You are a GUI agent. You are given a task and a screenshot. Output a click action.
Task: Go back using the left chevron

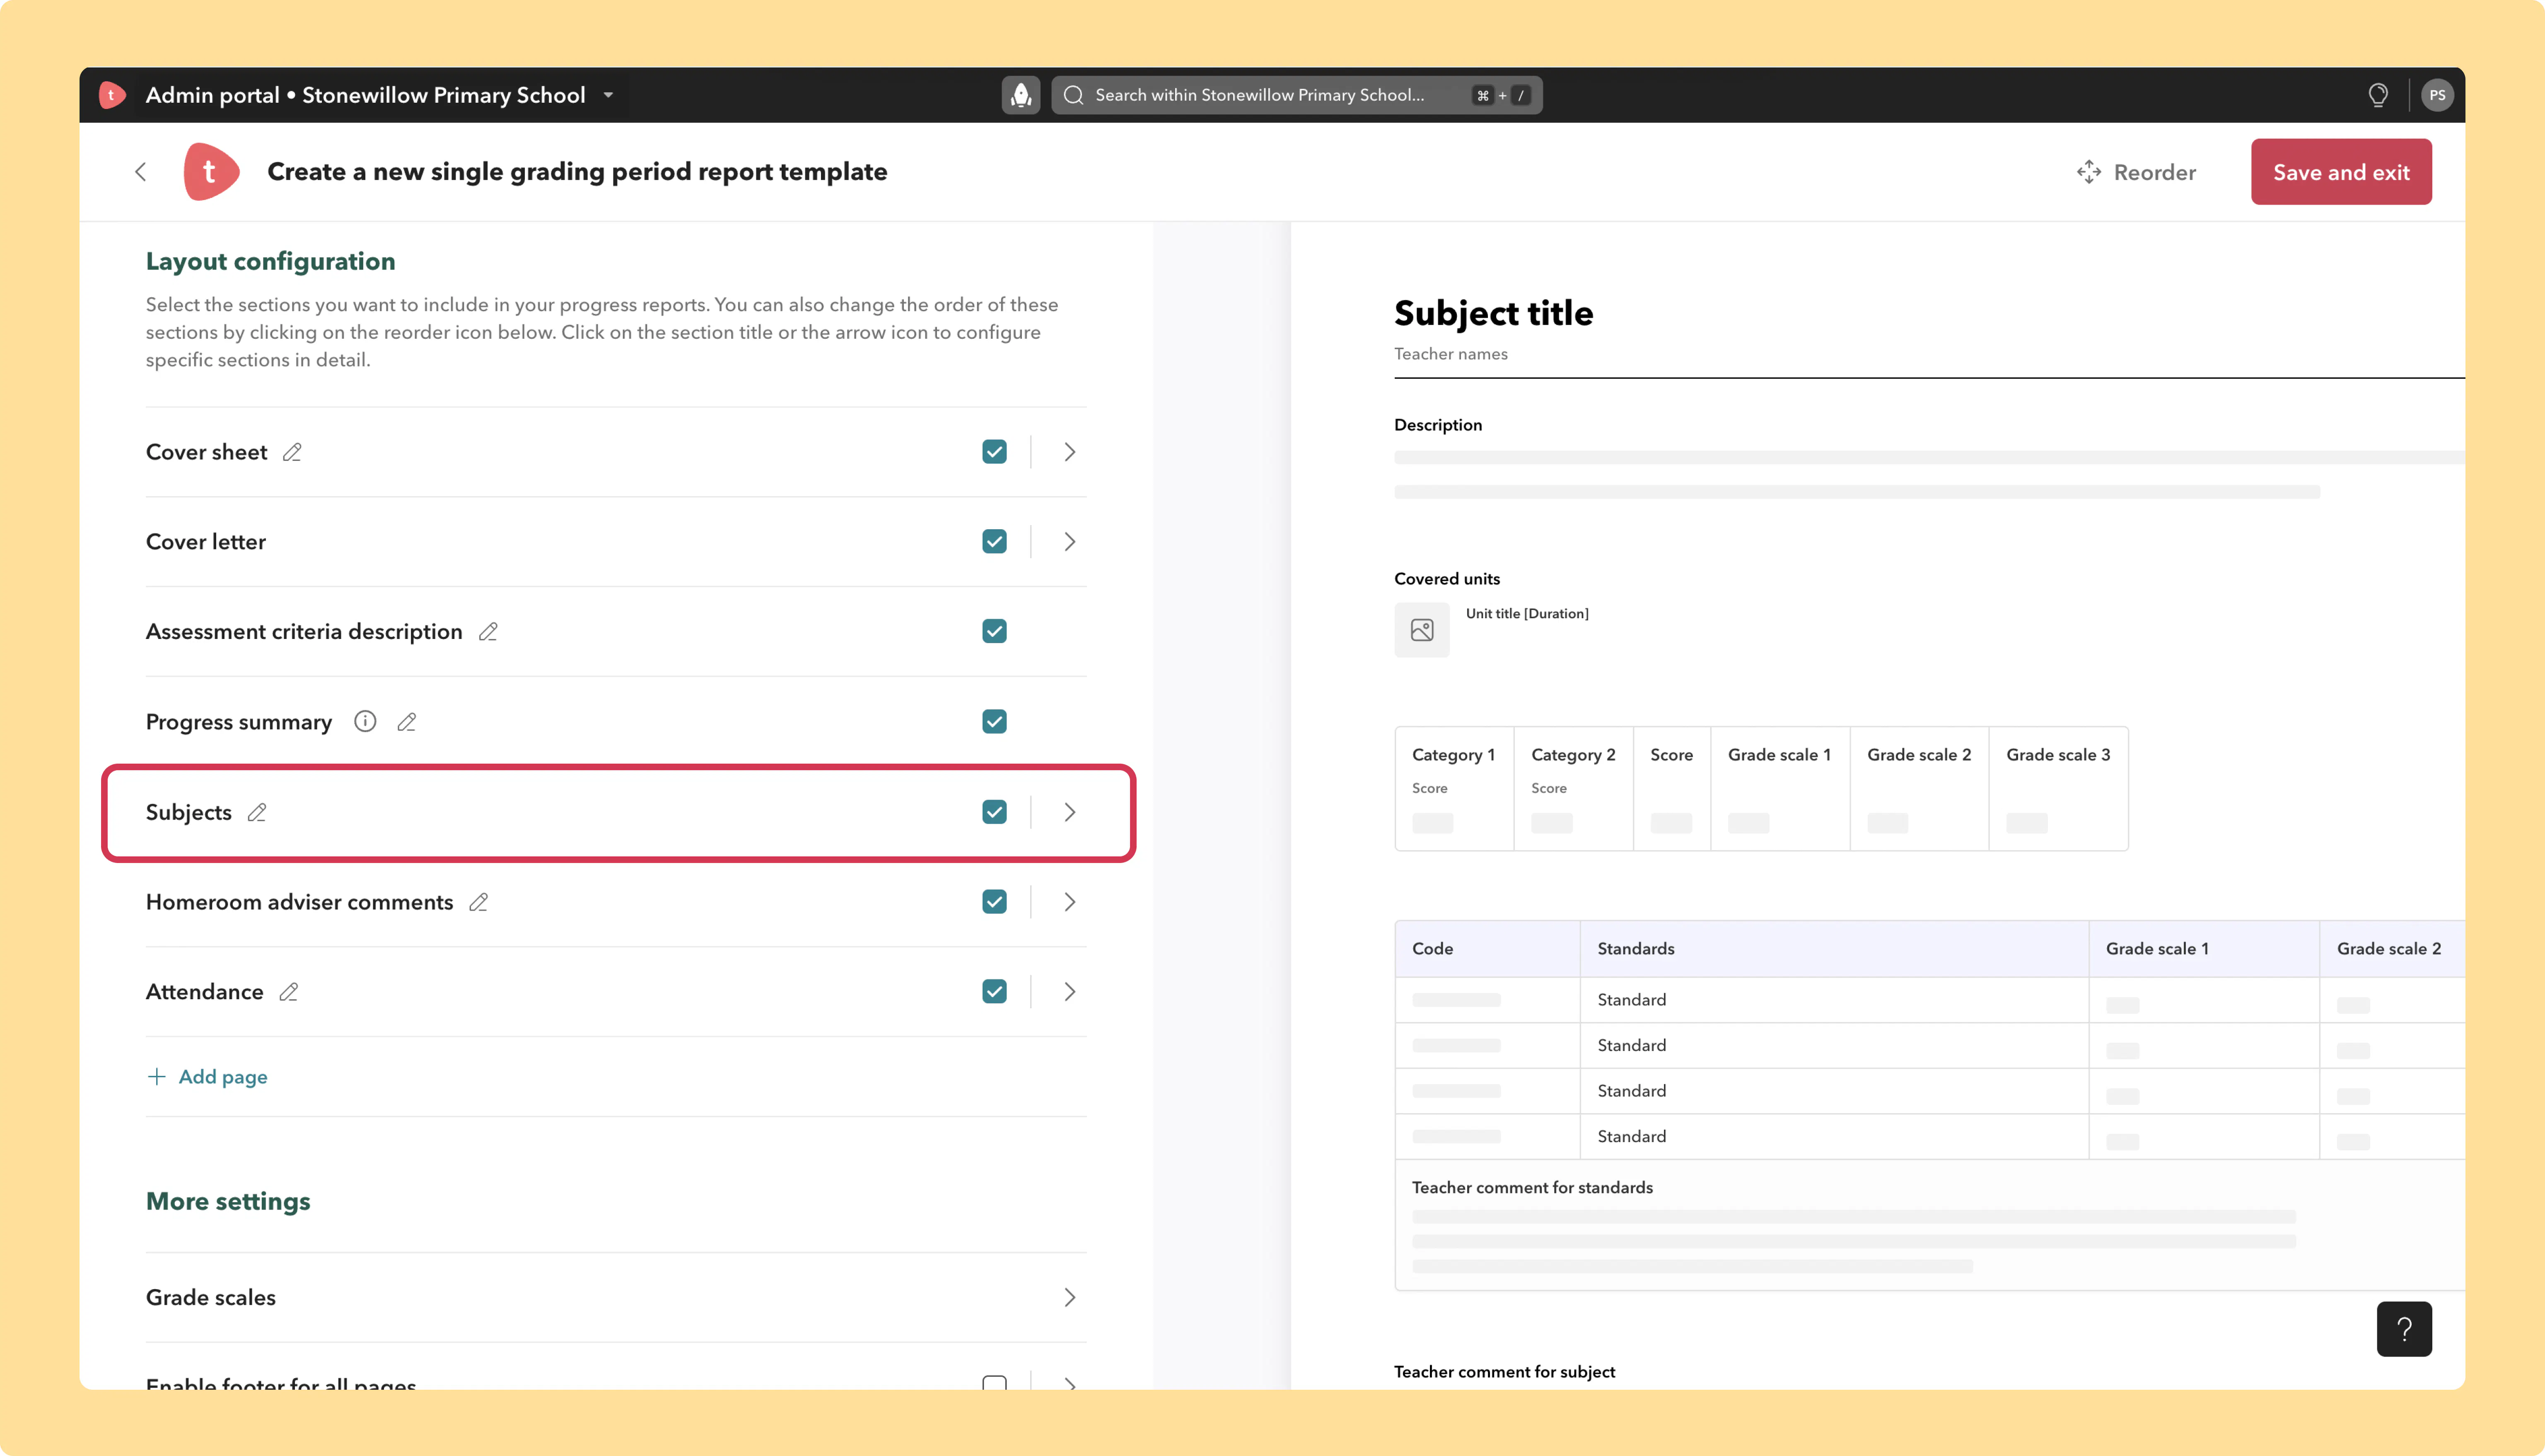click(141, 172)
